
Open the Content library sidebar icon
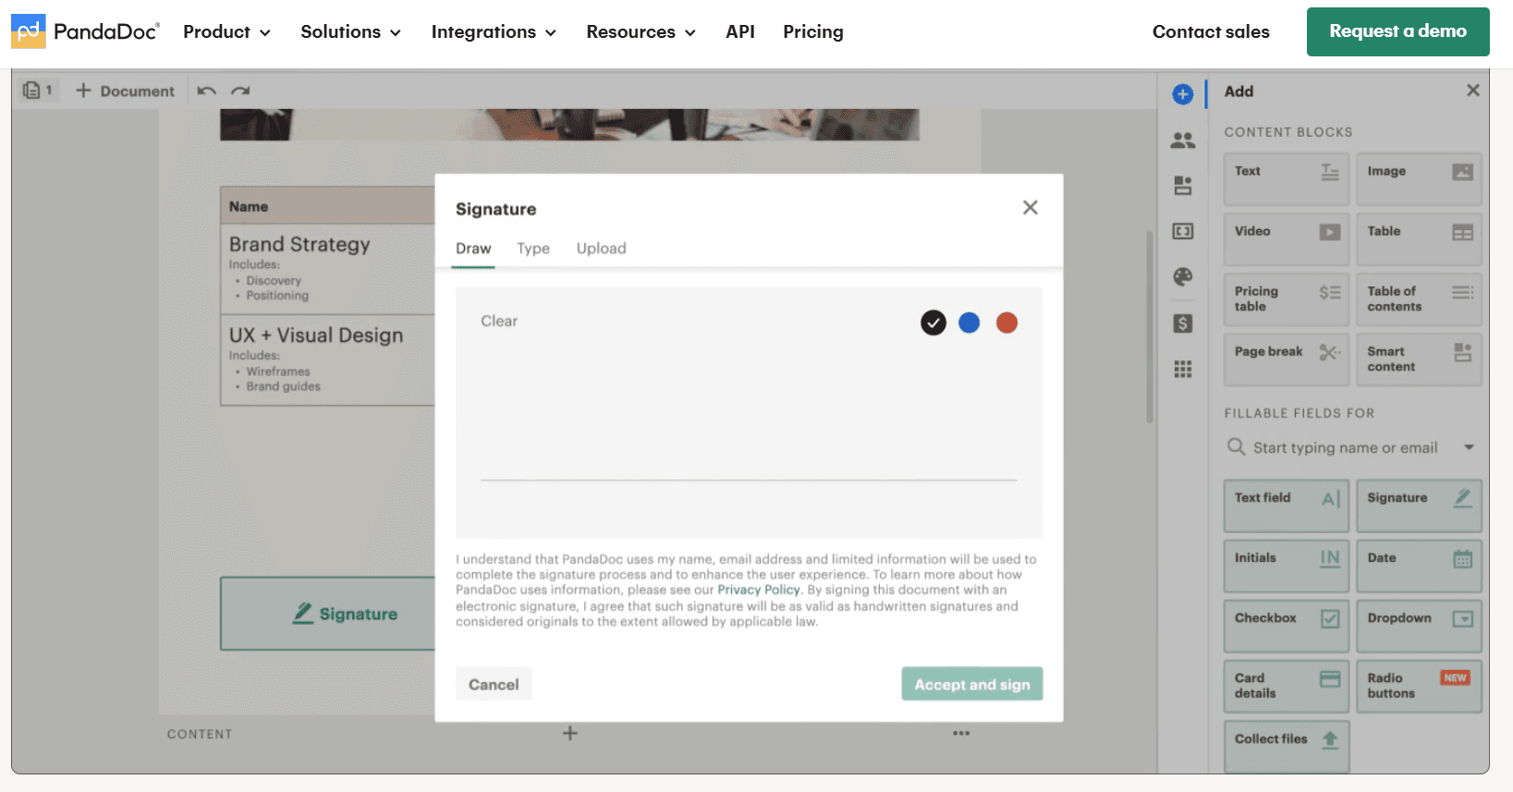point(1183,185)
